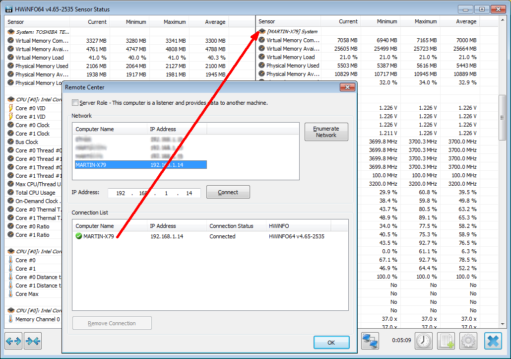
Task: Click the first IP Address octet field (192)
Action: pos(121,193)
